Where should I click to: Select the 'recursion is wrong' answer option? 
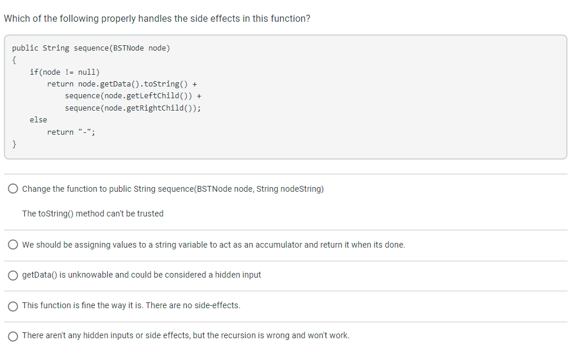13,335
